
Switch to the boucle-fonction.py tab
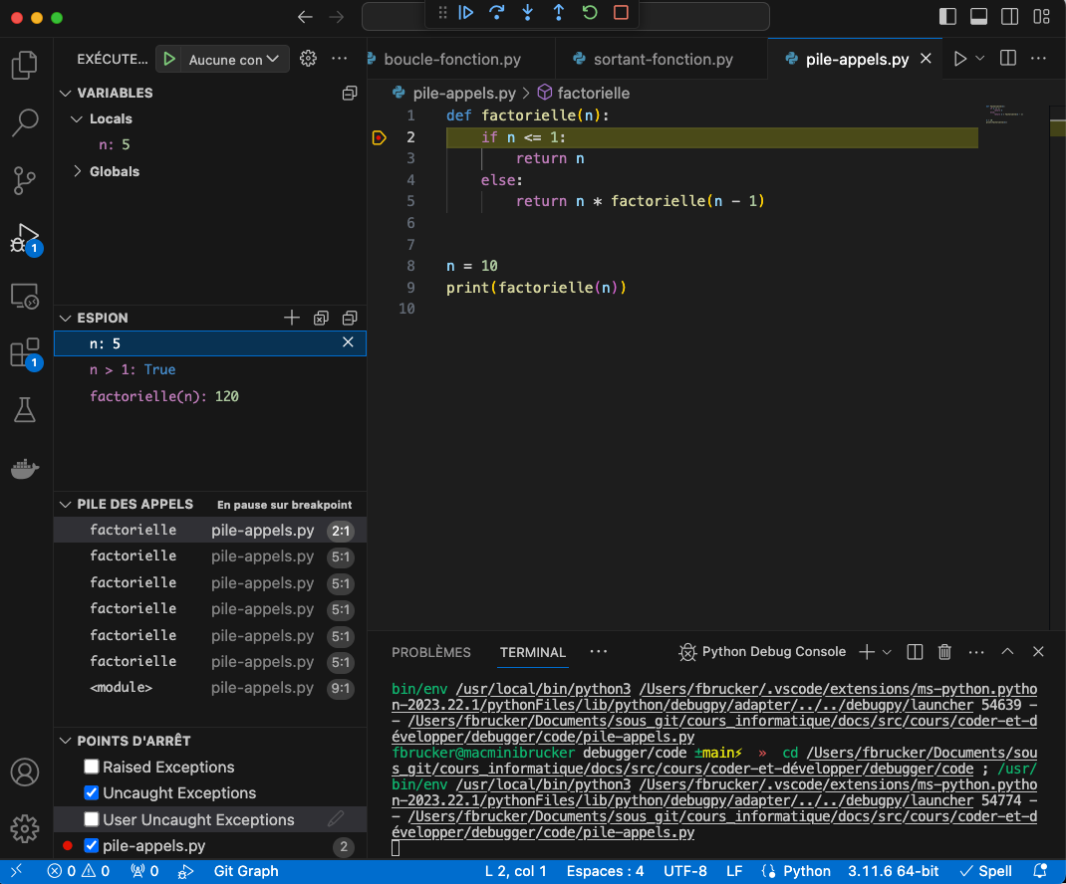click(451, 59)
